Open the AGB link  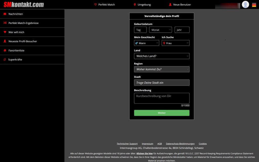point(160,144)
